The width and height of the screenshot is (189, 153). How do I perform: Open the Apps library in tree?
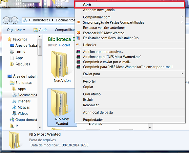pos(19,89)
